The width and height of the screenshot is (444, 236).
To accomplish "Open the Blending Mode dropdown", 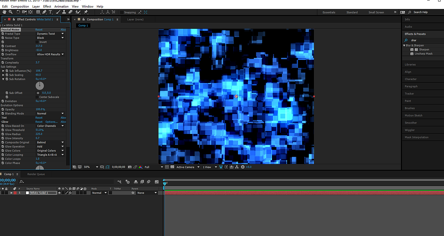I will 50,114.
